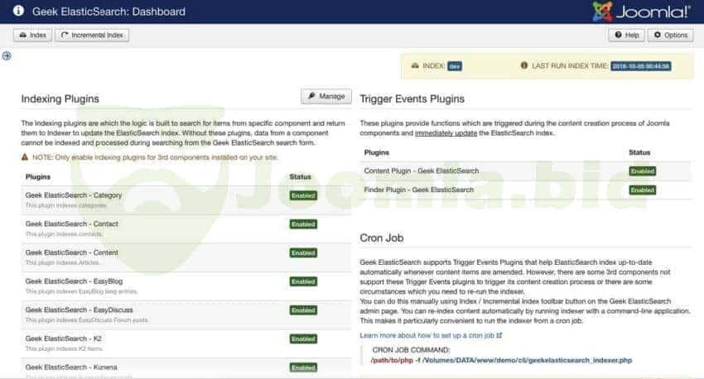Toggle Enabled status for Kunena plugin
Viewport: 704px width, 379px height.
[303, 367]
